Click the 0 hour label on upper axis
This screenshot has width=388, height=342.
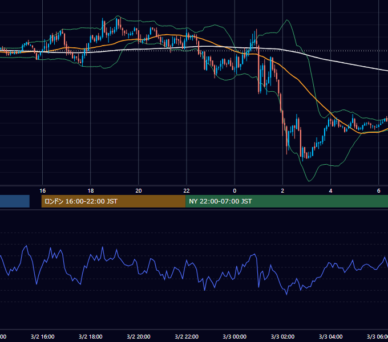click(235, 190)
